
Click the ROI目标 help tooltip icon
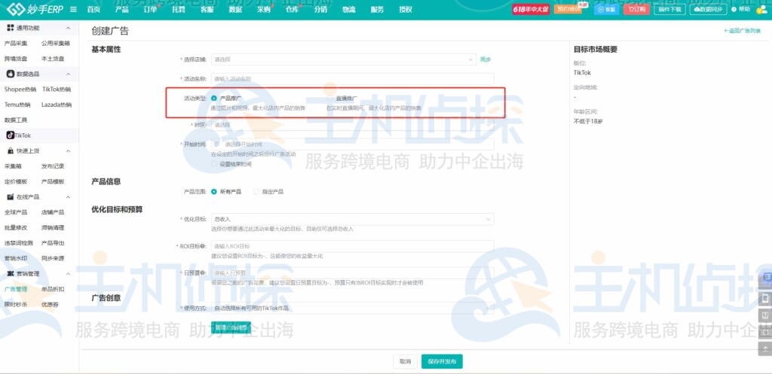pyautogui.click(x=204, y=246)
